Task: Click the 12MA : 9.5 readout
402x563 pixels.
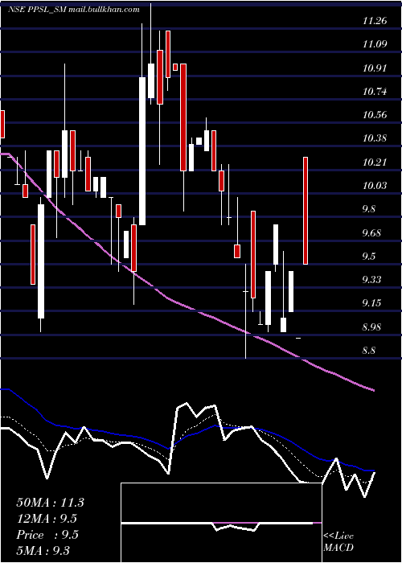Action: click(x=47, y=519)
